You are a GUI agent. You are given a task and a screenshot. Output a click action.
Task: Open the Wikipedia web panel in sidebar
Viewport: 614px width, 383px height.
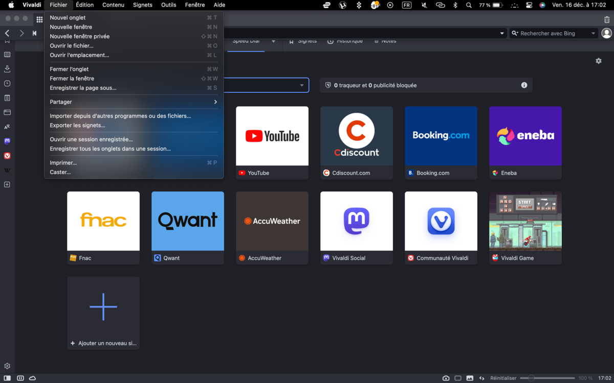tap(7, 170)
